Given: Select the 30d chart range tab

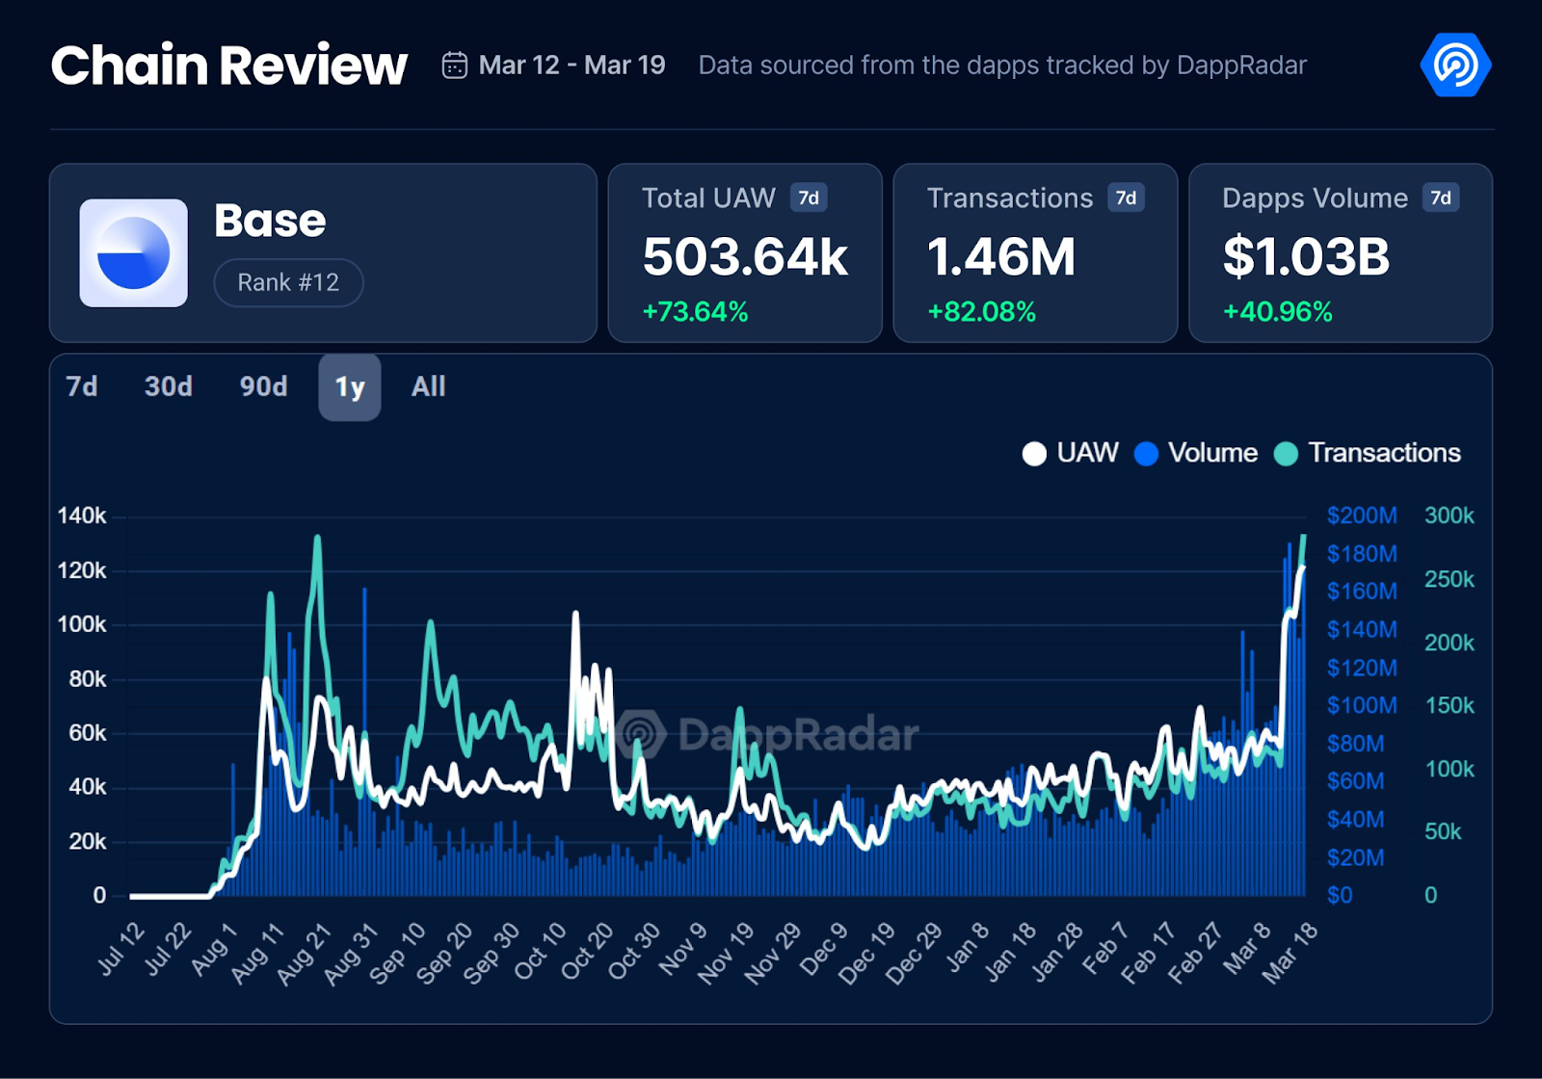Looking at the screenshot, I should tap(169, 386).
